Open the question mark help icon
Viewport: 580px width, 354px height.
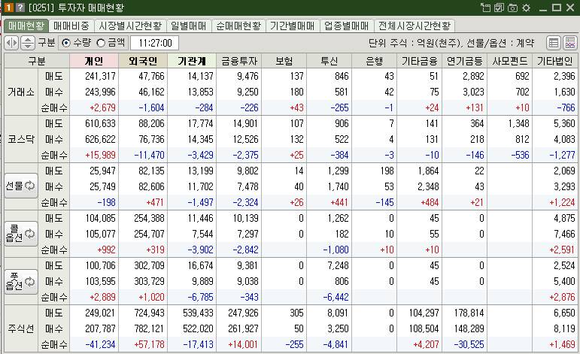(x=20, y=8)
